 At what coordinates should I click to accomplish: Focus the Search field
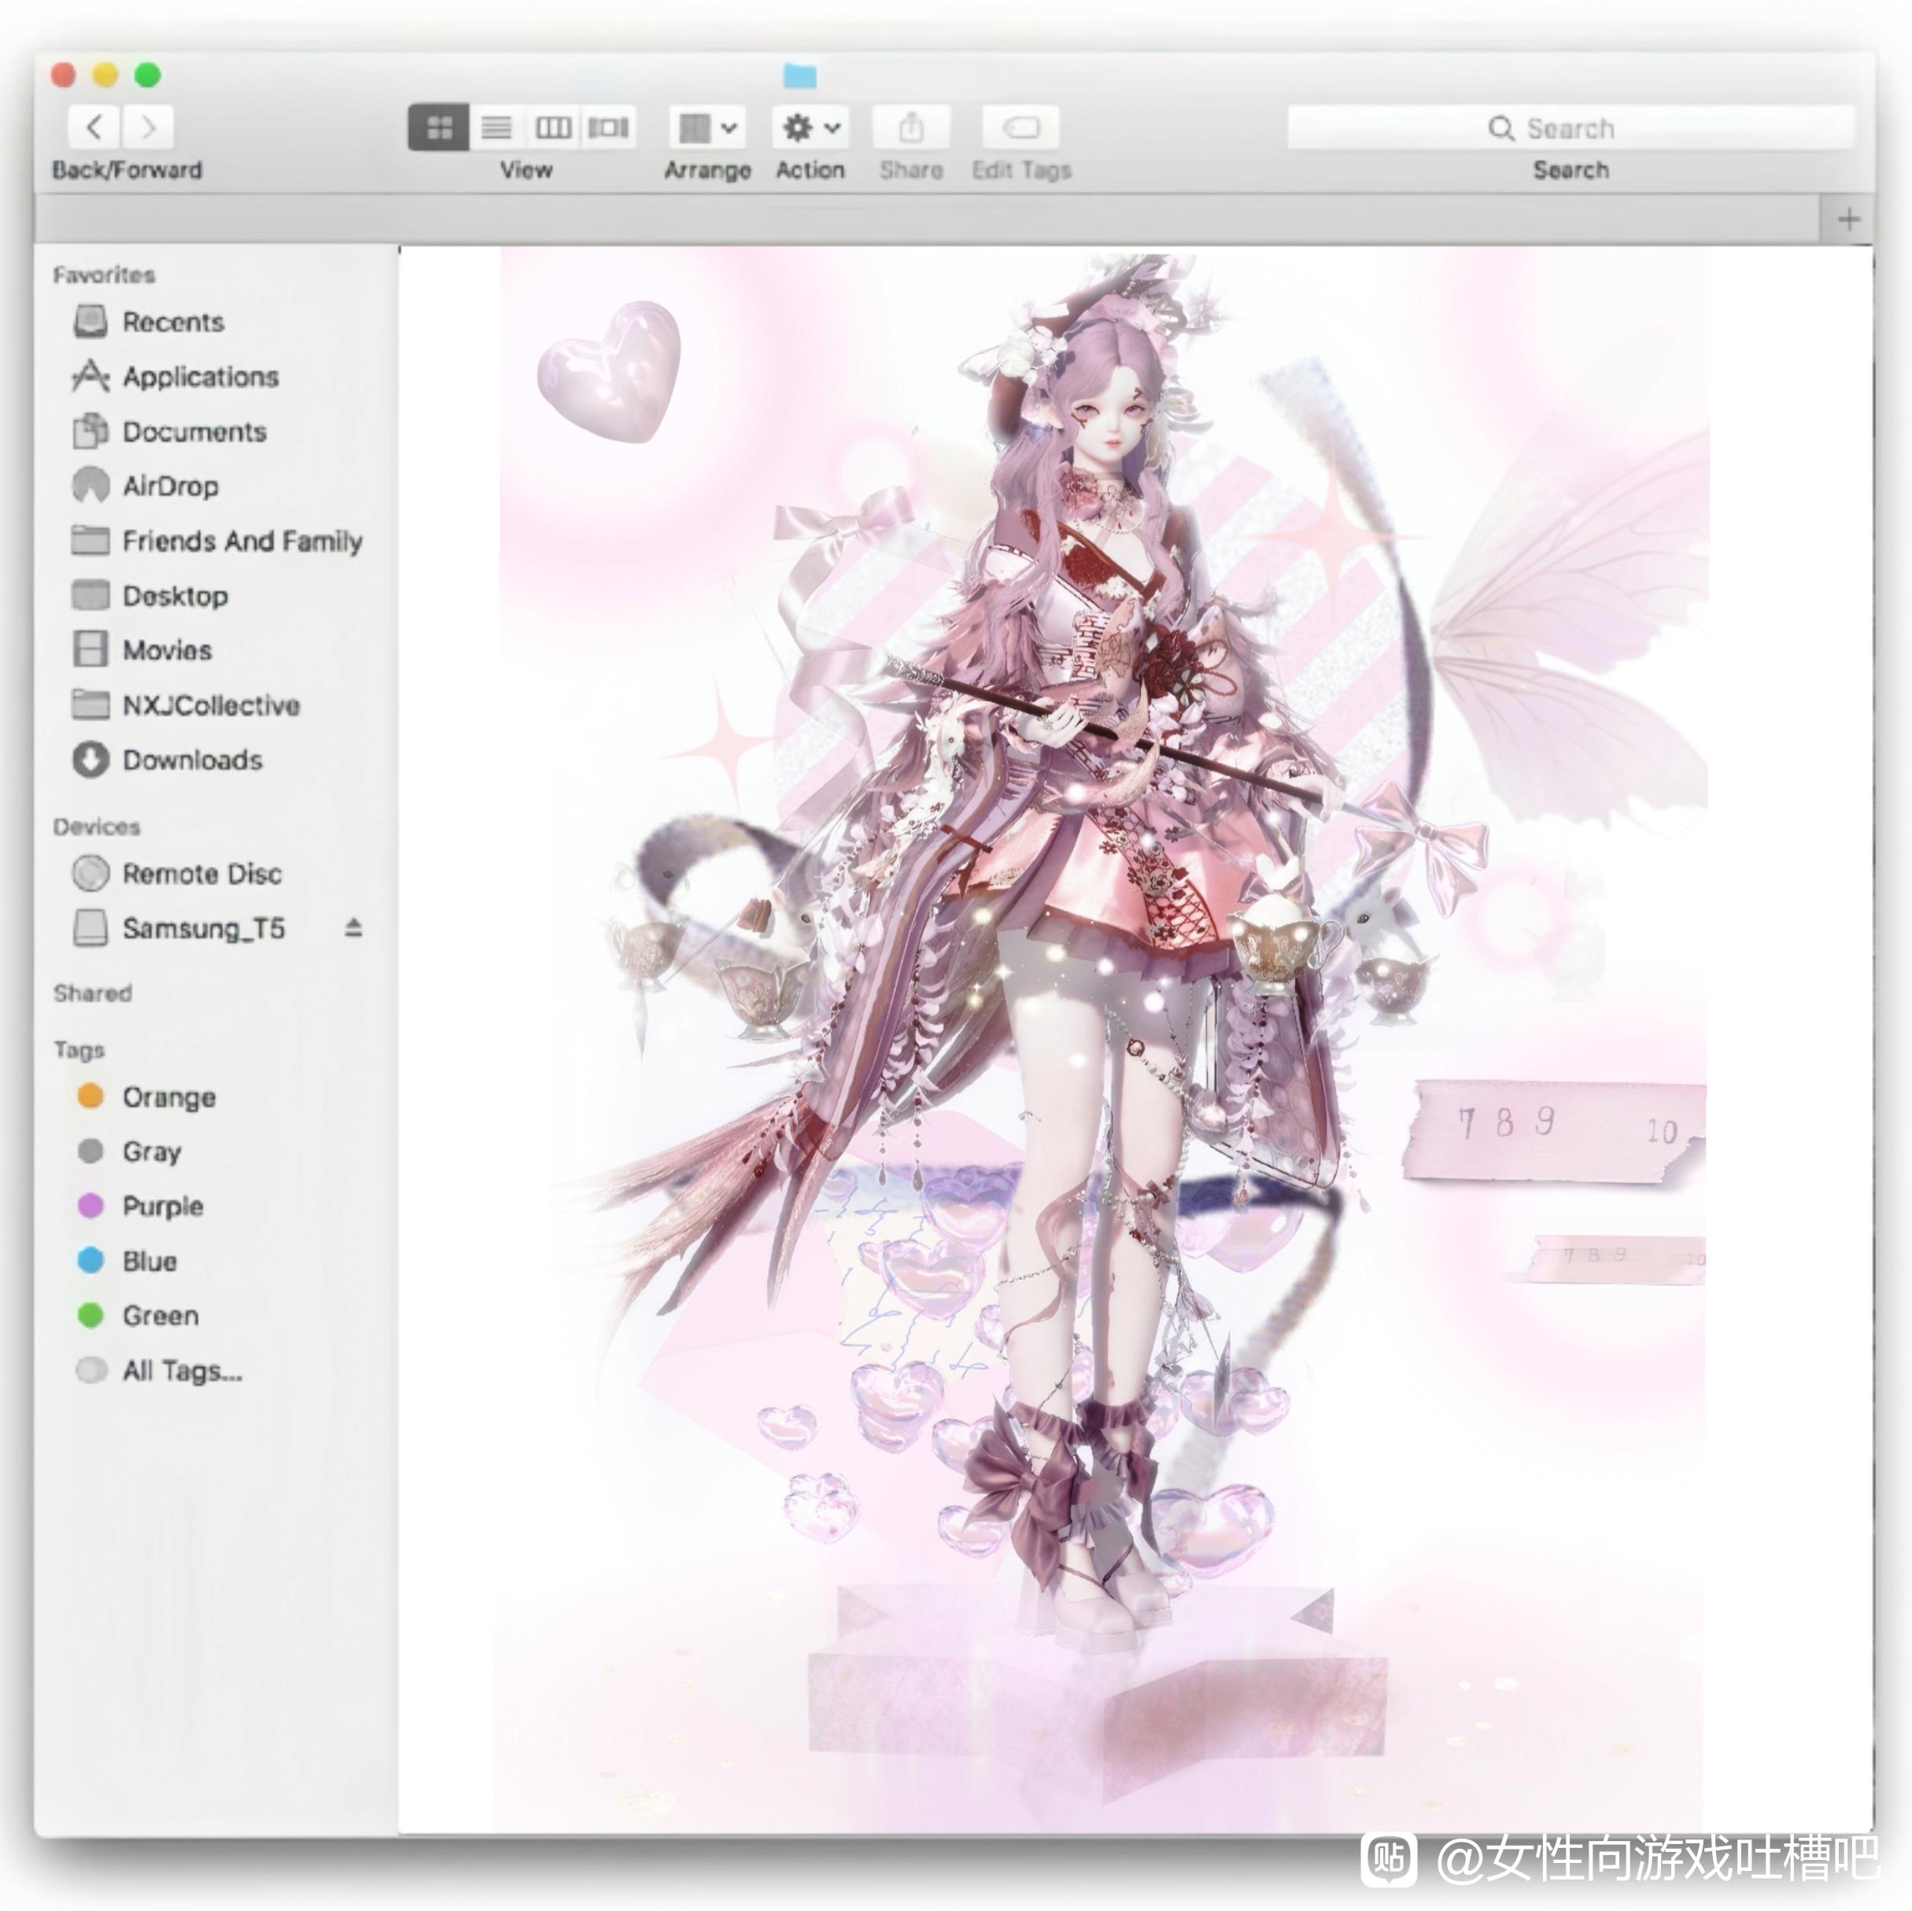pos(1570,128)
